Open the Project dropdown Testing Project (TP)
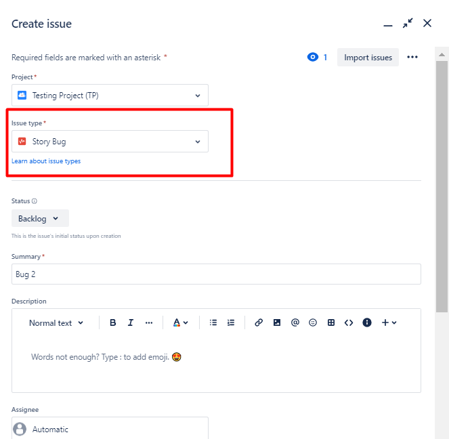Viewport: 449px width, 439px height. tap(110, 96)
